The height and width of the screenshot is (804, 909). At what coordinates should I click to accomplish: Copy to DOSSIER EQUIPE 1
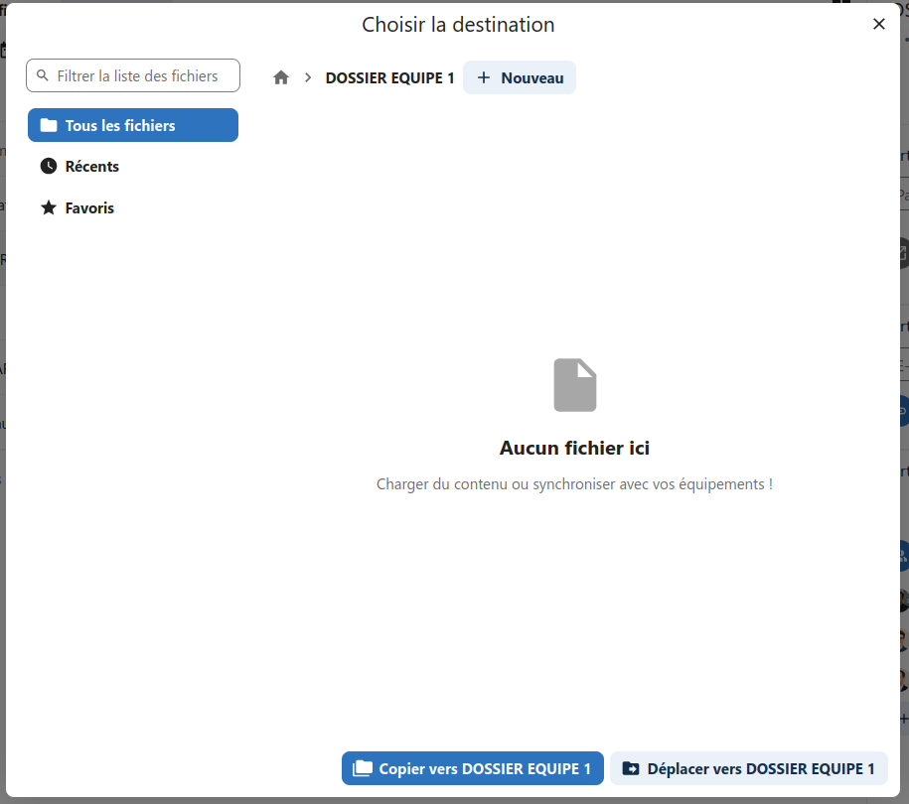[473, 768]
